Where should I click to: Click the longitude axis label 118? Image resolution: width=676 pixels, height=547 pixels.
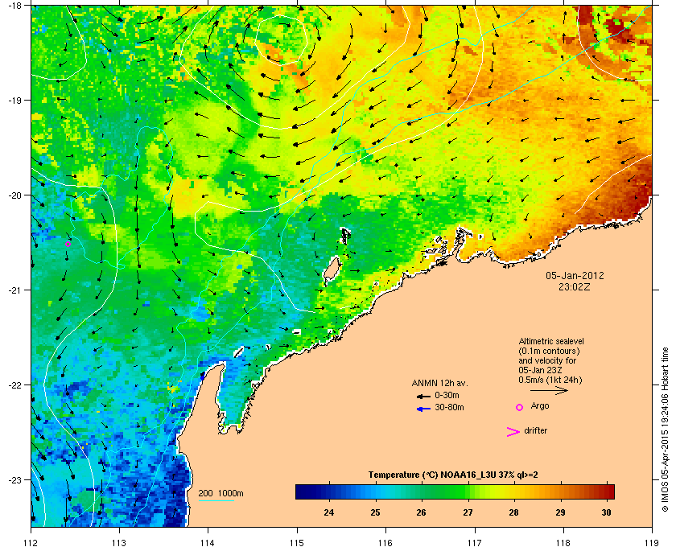[x=563, y=542]
